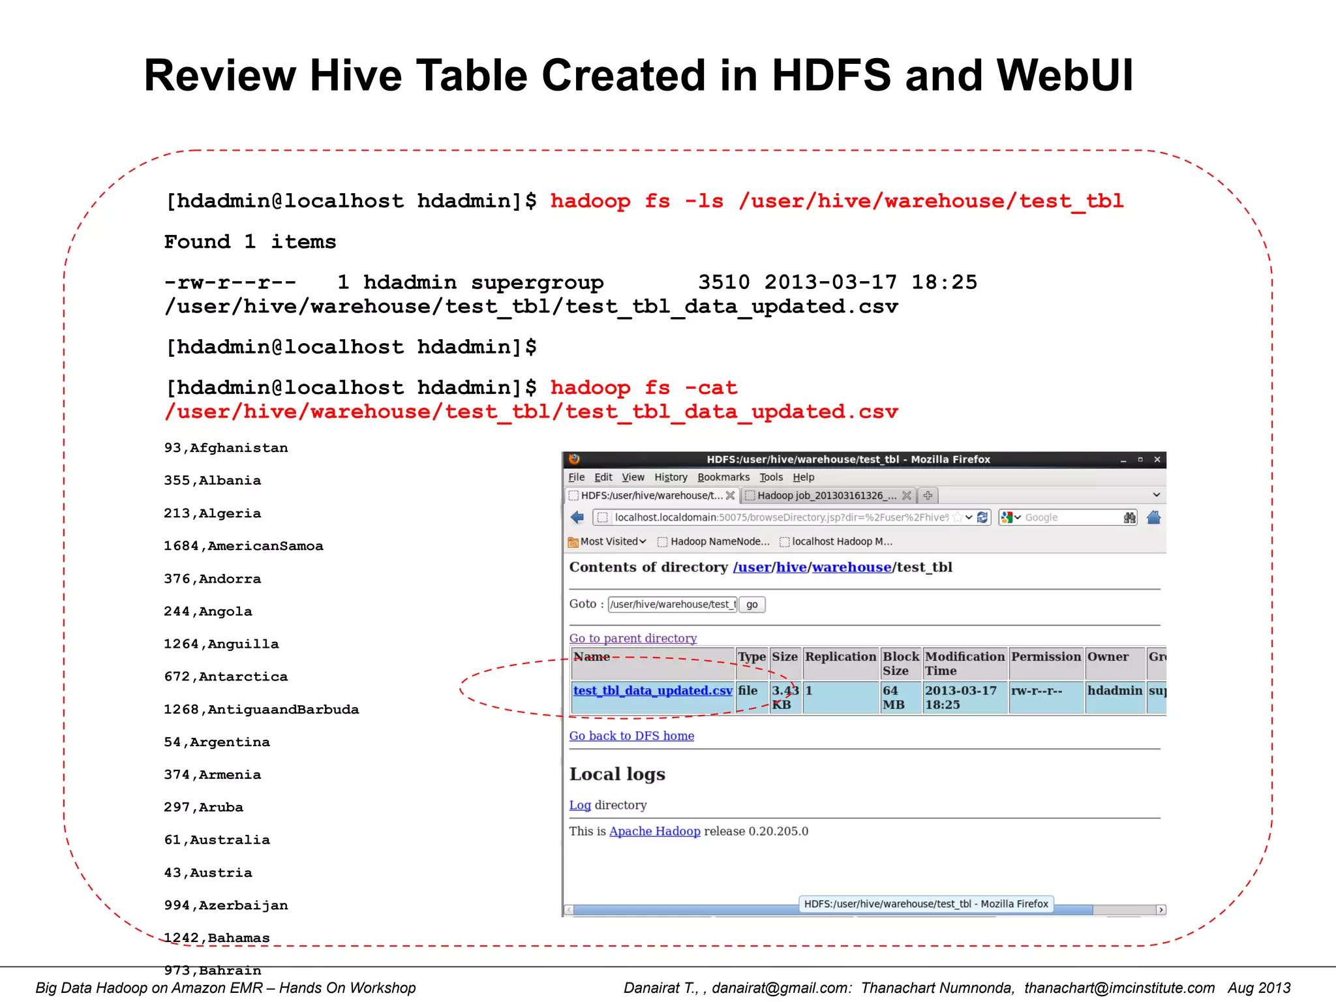This screenshot has width=1336, height=1002.
Task: Click the '1684,AmericanSamoa' output line
Action: [x=243, y=546]
